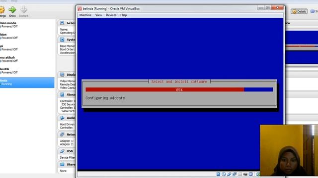Click the Discard arrow in Manager toolbar
Image resolution: width=318 pixels, height=178 pixels.
pyautogui.click(x=24, y=10)
